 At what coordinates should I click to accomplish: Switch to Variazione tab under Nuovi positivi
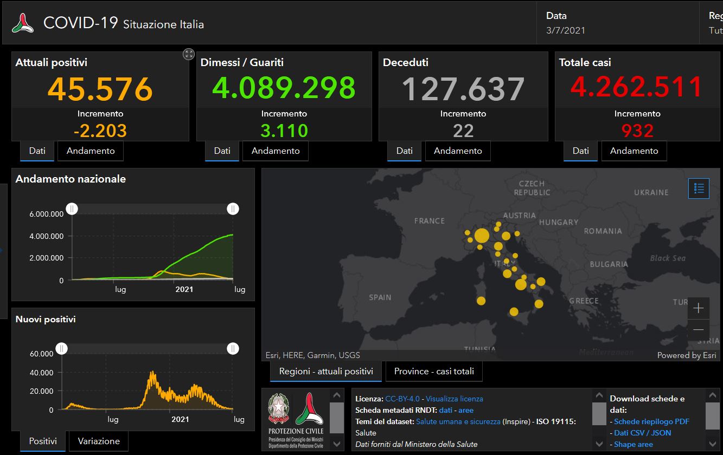(x=99, y=441)
